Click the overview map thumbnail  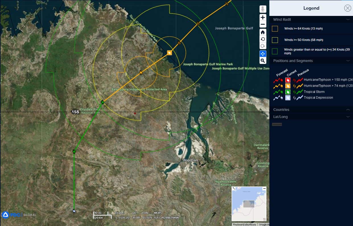tap(249, 204)
